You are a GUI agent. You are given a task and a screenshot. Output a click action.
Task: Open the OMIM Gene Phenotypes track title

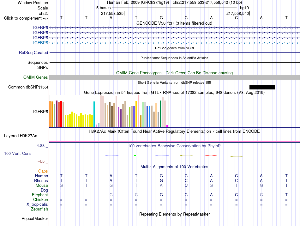[x=174, y=73]
